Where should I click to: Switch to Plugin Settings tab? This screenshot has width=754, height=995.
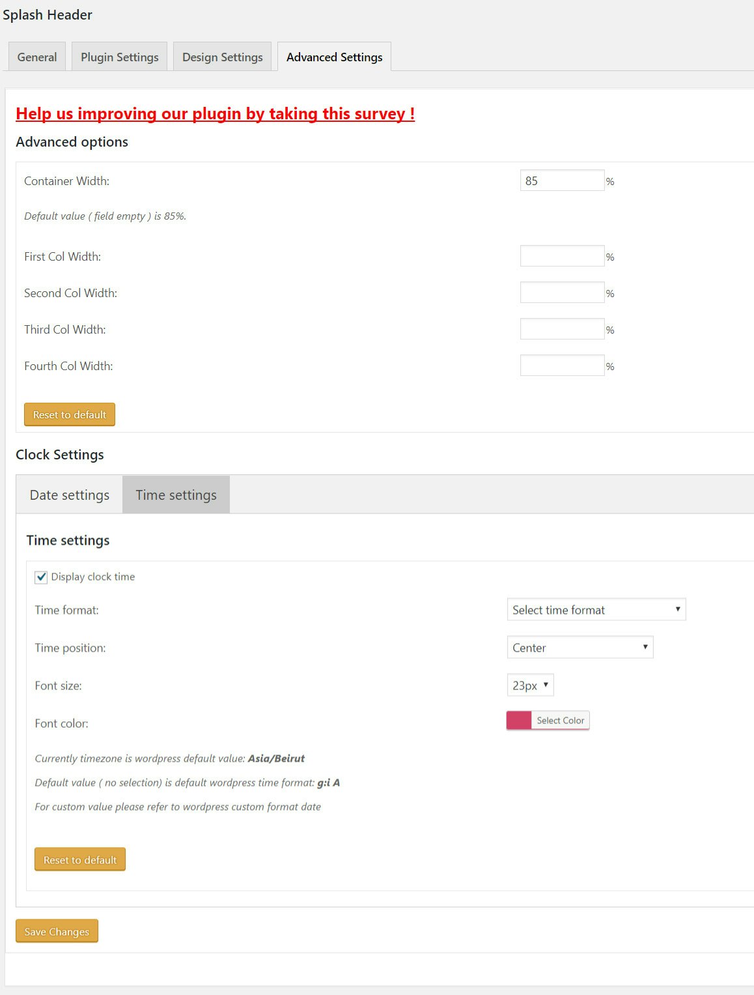click(x=119, y=57)
